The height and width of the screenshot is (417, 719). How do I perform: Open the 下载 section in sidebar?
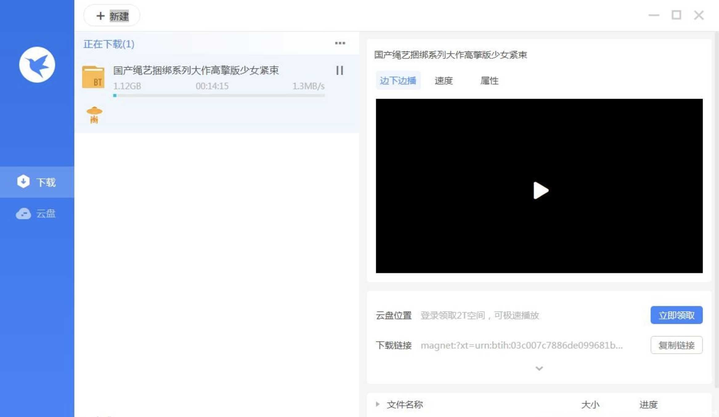coord(37,182)
